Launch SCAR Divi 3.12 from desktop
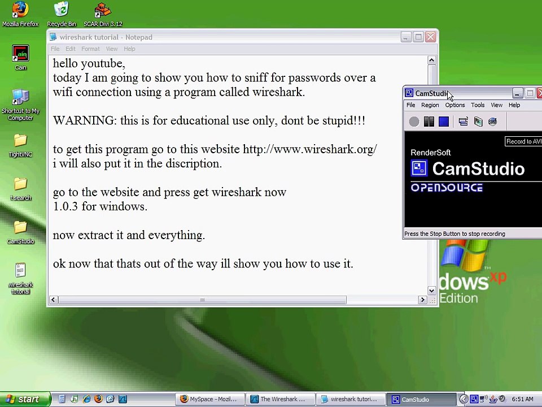Image resolution: width=542 pixels, height=407 pixels. [103, 14]
